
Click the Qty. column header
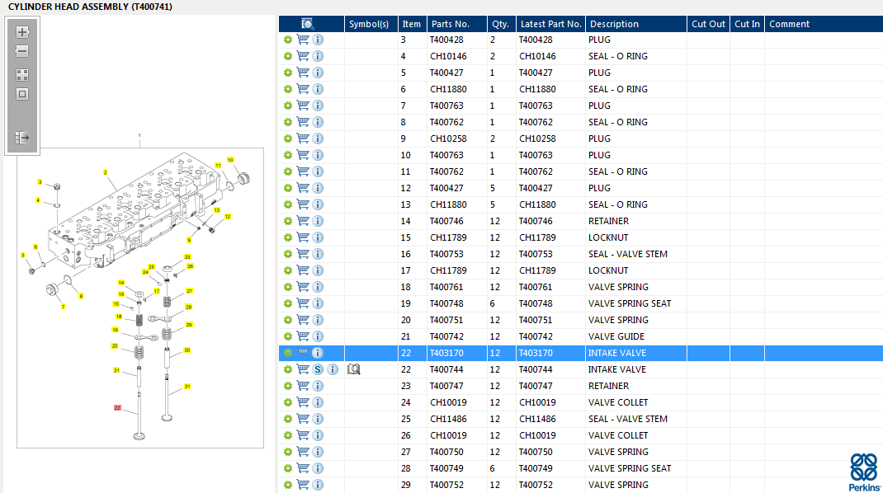[500, 24]
